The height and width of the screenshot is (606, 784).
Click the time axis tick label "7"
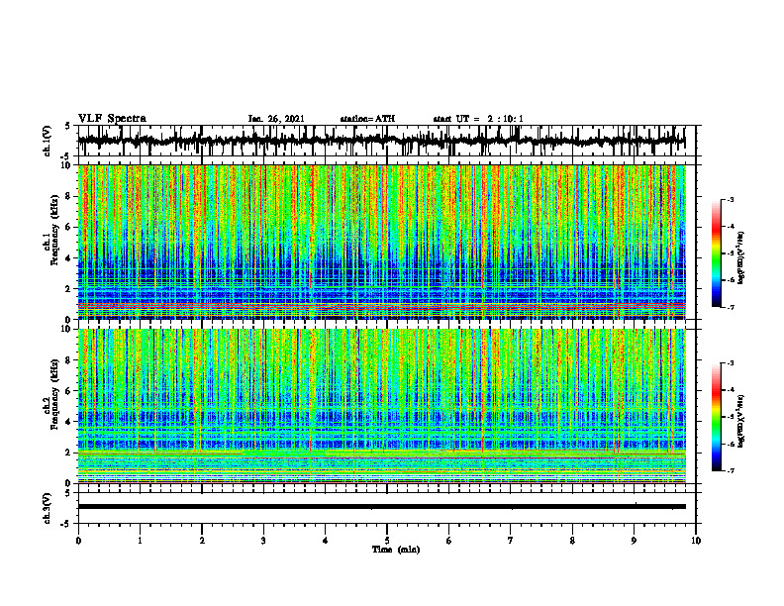point(511,541)
